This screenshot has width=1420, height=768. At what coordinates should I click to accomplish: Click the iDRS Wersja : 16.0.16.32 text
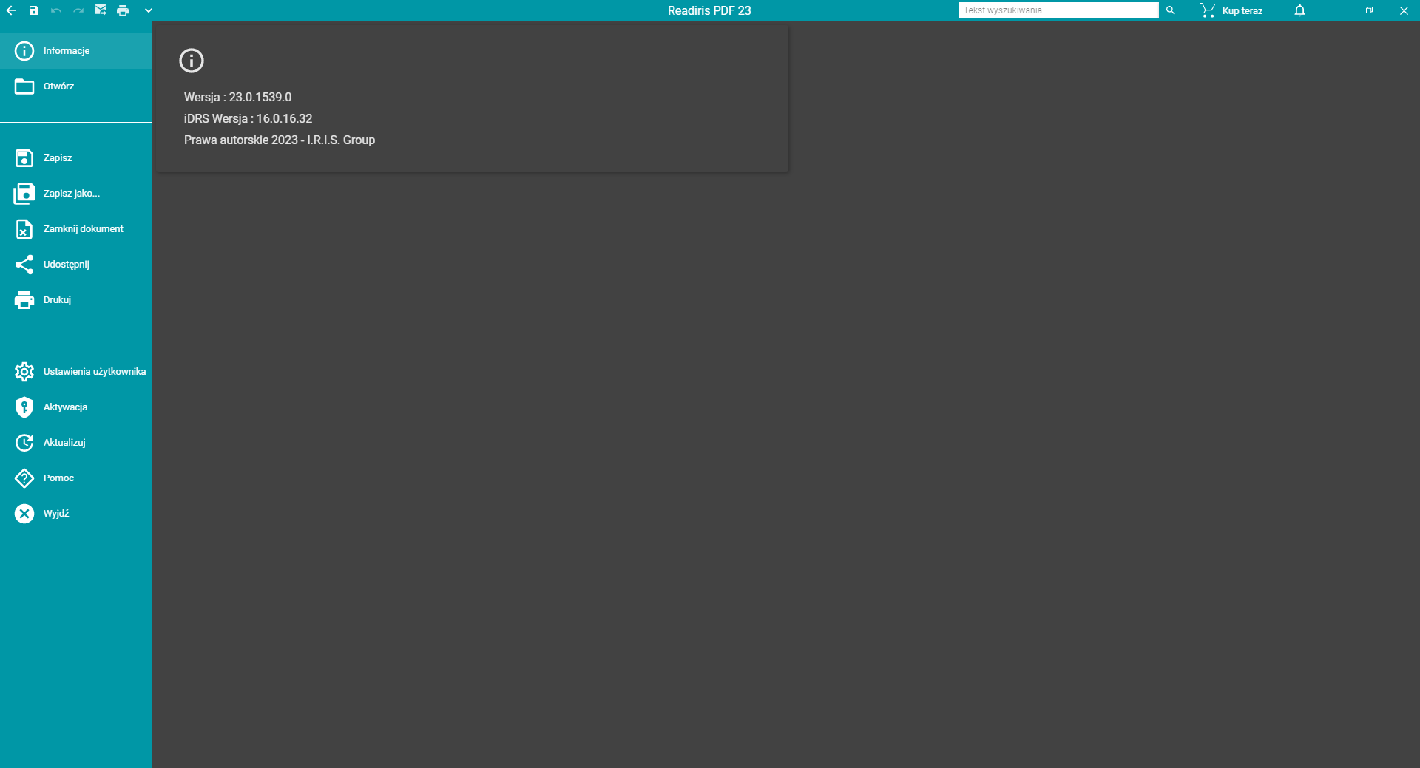point(248,119)
